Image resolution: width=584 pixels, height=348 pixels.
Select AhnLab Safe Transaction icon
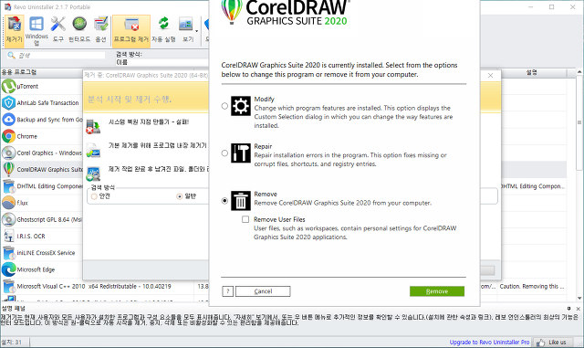[x=8, y=102]
